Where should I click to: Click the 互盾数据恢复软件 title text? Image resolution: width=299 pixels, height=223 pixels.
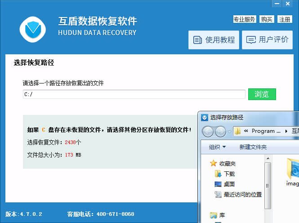click(x=98, y=21)
